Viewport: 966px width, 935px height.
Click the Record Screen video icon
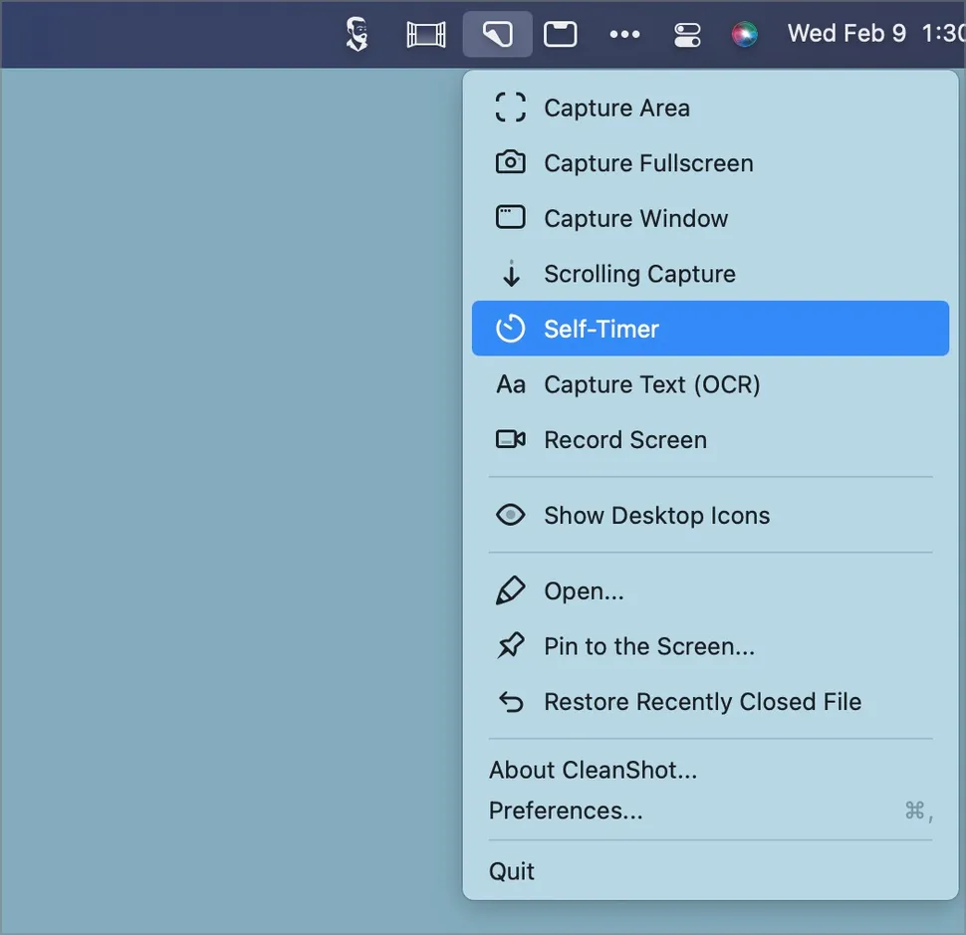point(510,439)
